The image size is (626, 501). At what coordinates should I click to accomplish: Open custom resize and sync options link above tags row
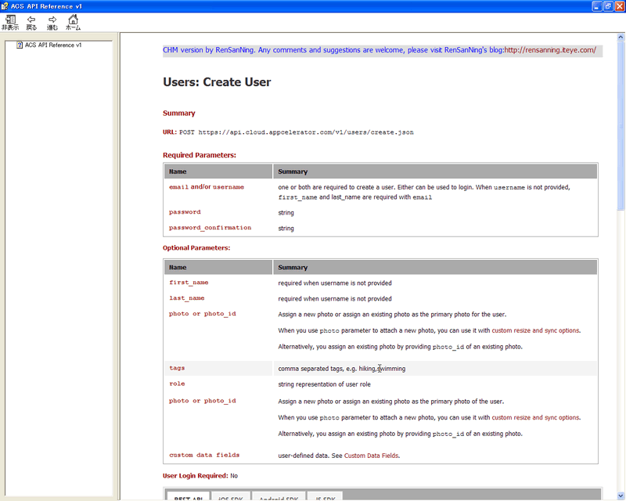point(535,330)
